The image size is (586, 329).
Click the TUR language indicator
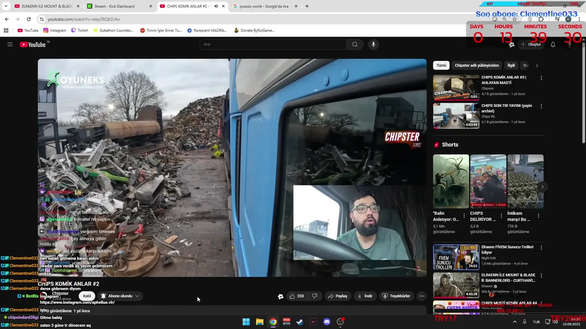[x=536, y=322]
